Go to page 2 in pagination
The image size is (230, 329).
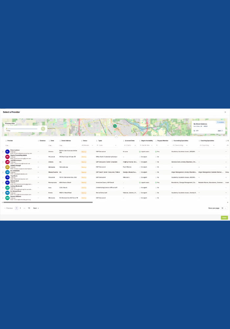[x=20, y=208]
